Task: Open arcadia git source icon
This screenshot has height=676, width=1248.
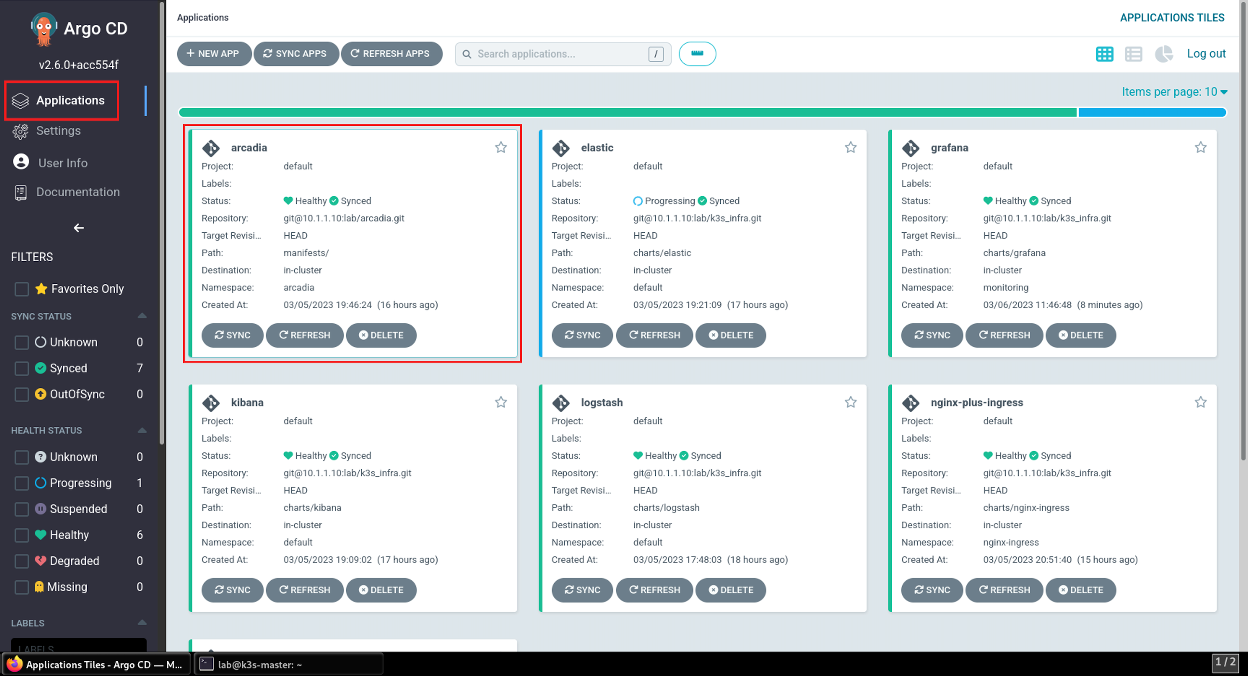Action: tap(211, 148)
